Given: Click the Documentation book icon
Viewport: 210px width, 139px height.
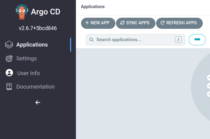Looking at the screenshot, I should tap(9, 86).
